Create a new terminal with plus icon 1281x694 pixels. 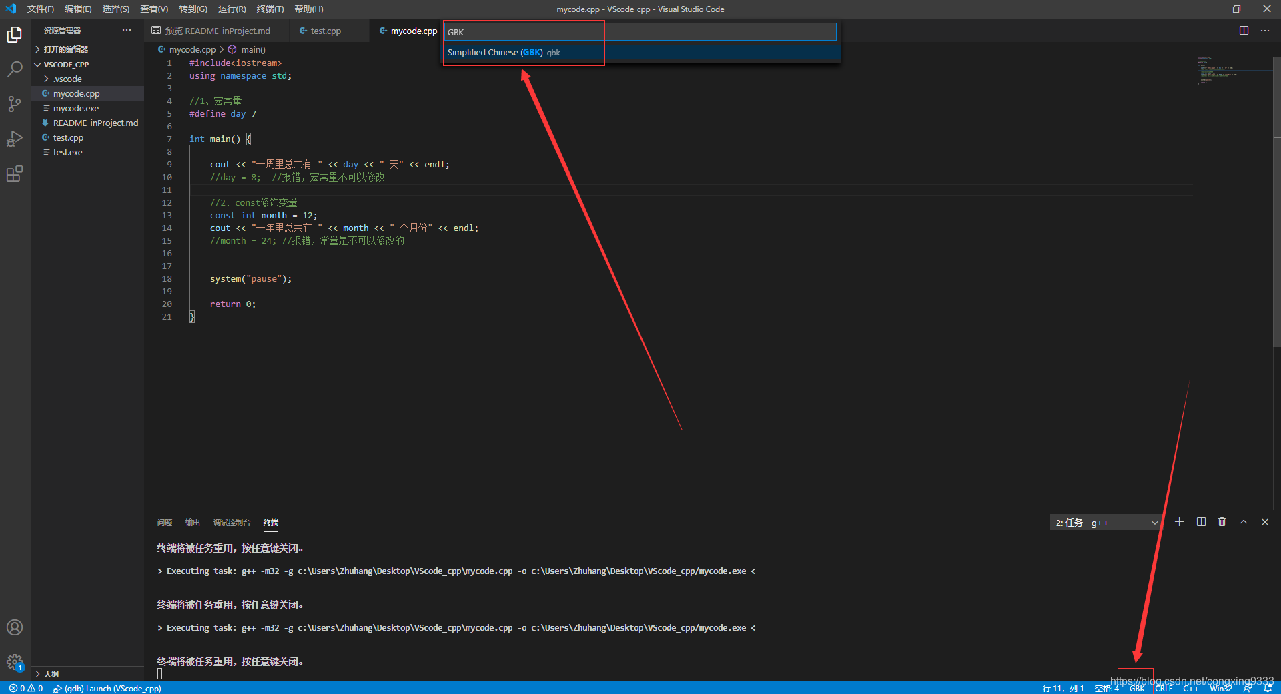click(1179, 522)
